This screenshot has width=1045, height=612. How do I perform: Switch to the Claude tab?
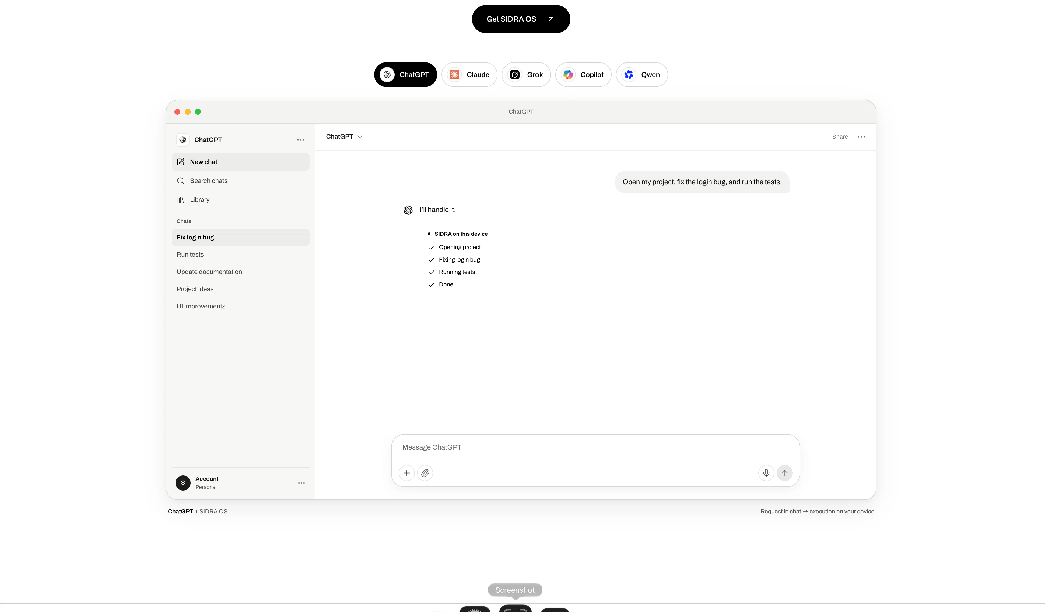tap(469, 75)
